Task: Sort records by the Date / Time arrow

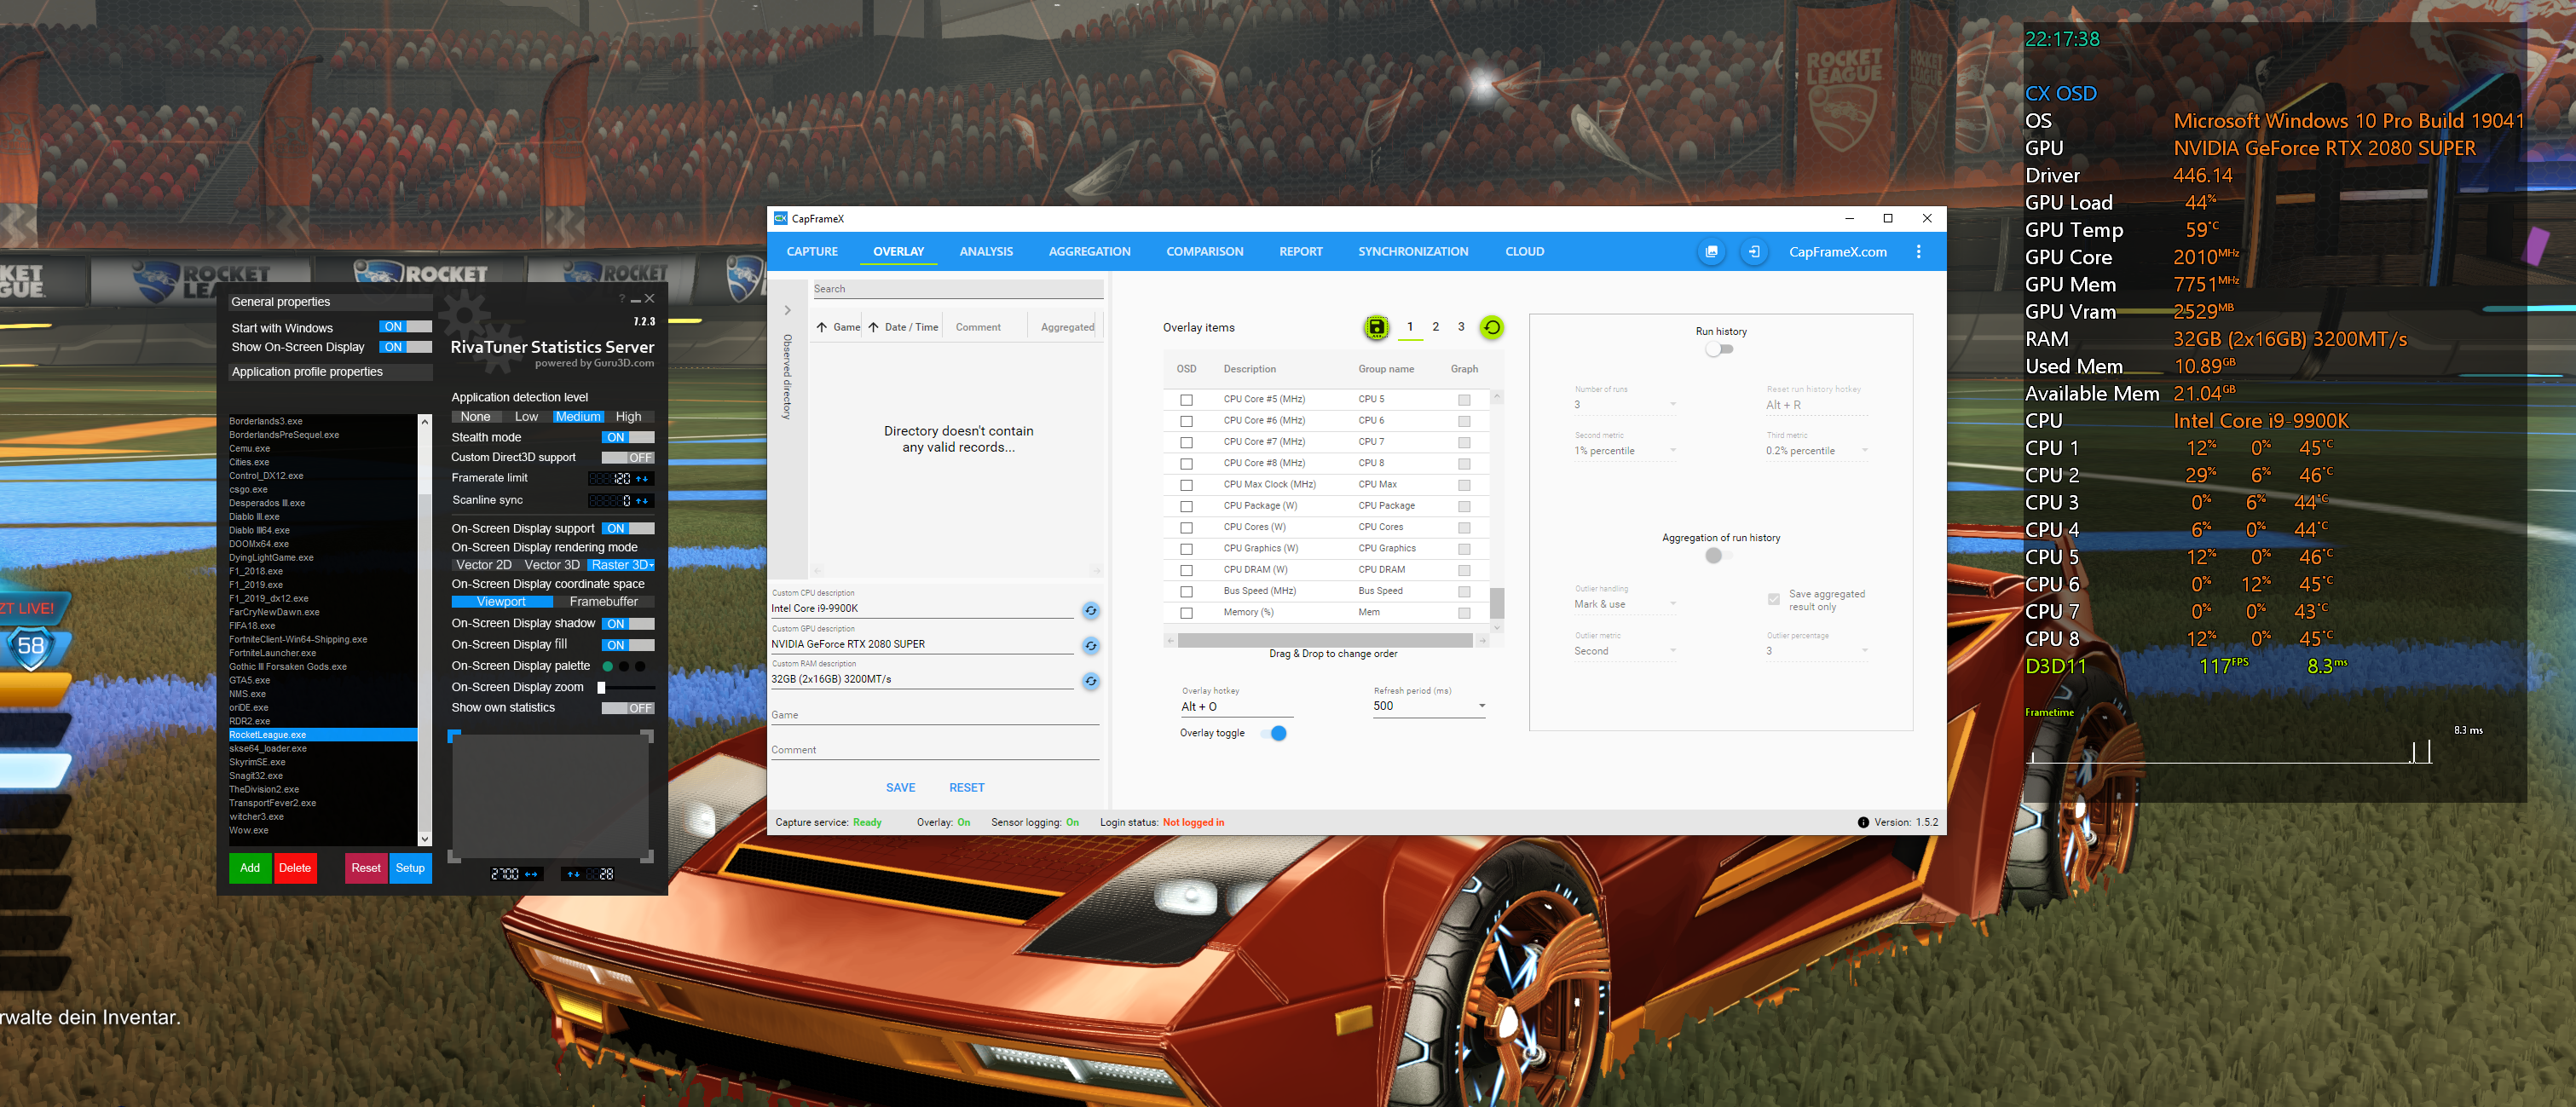Action: coord(874,327)
